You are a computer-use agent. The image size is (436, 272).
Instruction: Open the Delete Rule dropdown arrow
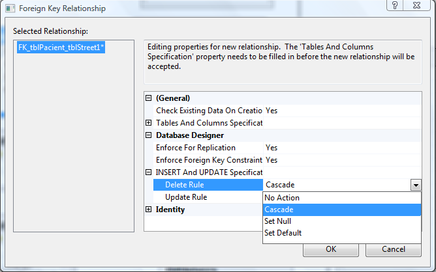tap(416, 185)
